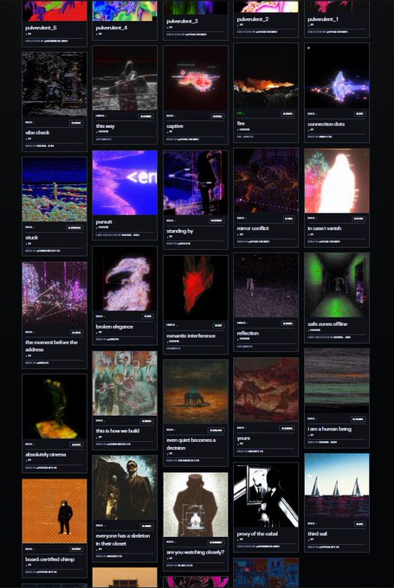View the captive artwork thumbnail
Viewport: 394px width, 588px height.
(x=196, y=78)
